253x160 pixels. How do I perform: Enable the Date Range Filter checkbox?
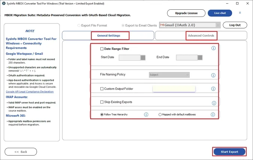tap(102, 49)
